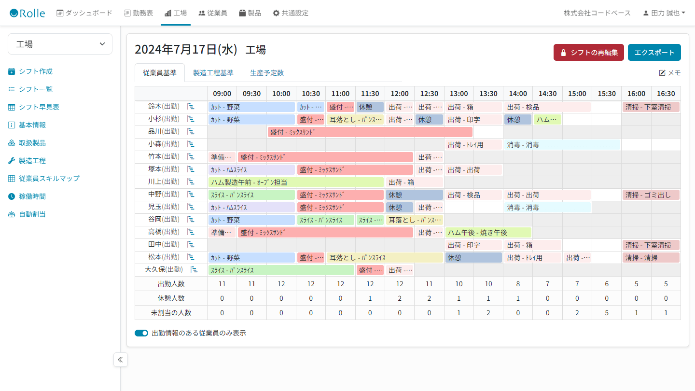Open 自動割当 robot icon in sidebar
This screenshot has width=695, height=391.
[x=12, y=214]
